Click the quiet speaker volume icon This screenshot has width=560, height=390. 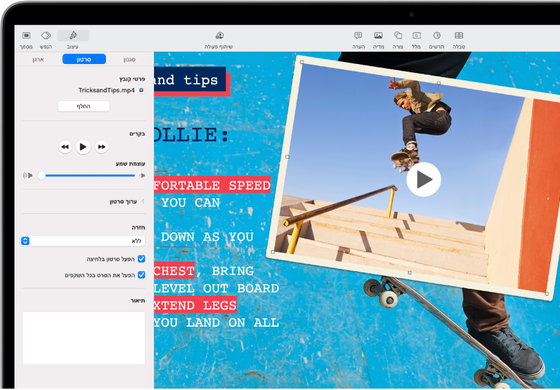(142, 175)
